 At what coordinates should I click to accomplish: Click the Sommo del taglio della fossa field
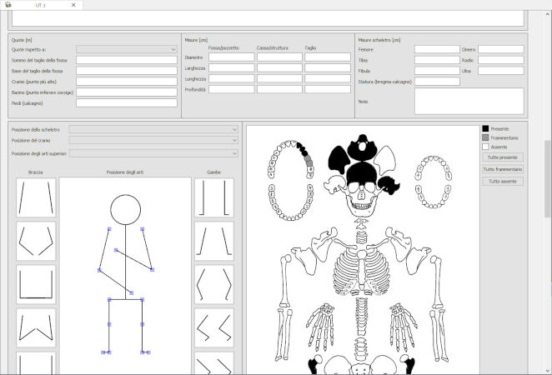click(x=127, y=60)
